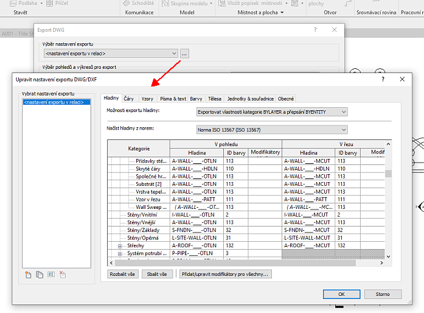Switch to the Čáry tab

coord(129,99)
